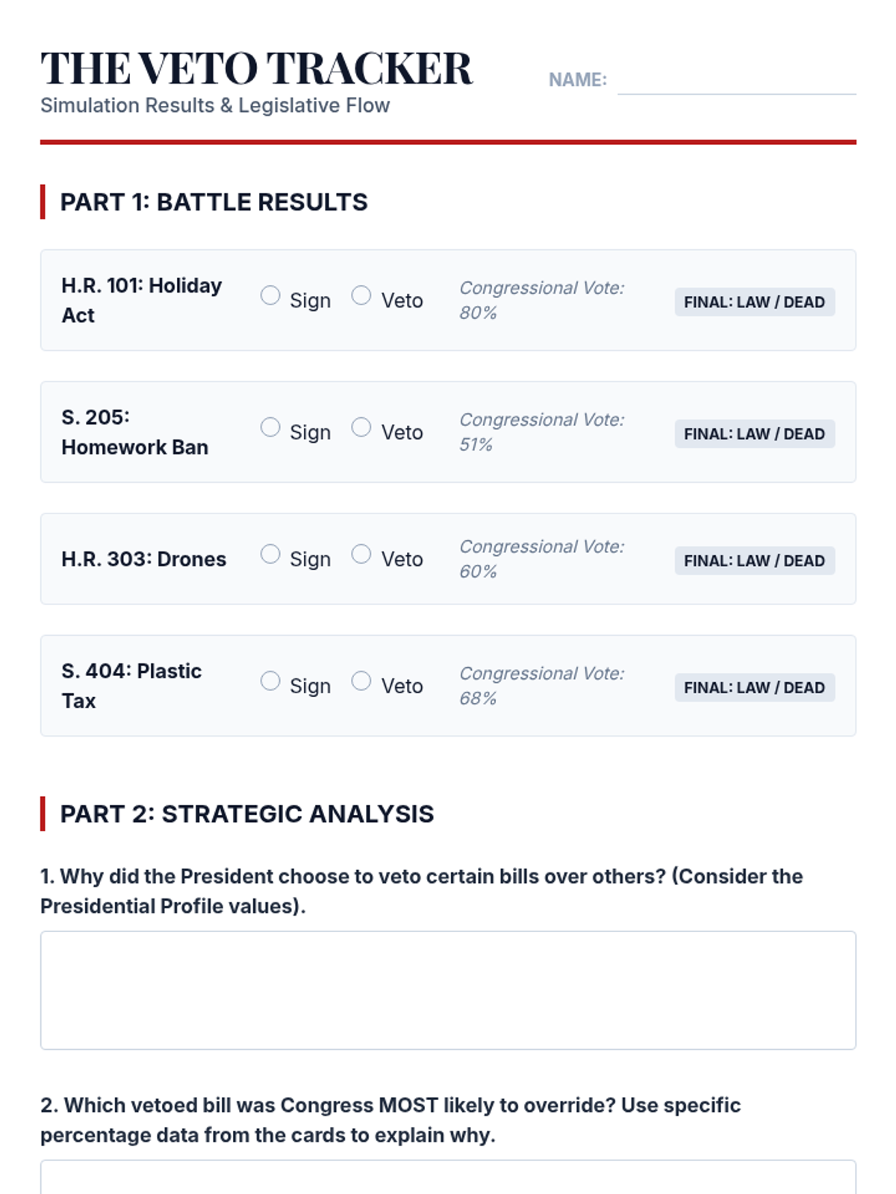Click FINAL: LAW / DEAD badge for Homework Ban
Viewport: 896px width, 1194px height.
pyautogui.click(x=754, y=434)
